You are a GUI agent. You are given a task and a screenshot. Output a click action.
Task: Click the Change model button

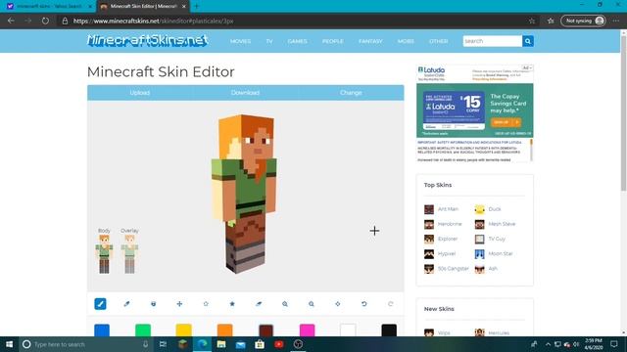coord(351,93)
